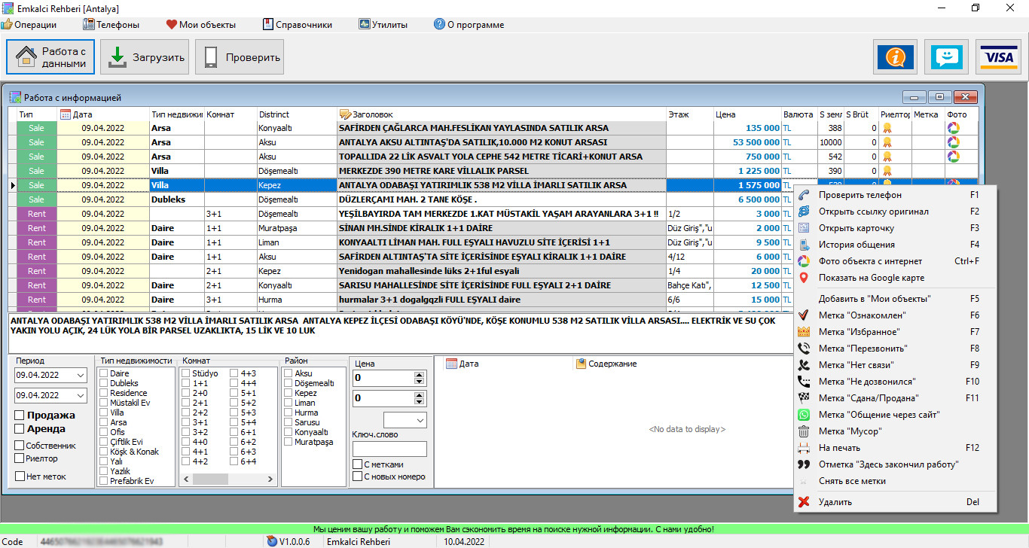1029x548 pixels.
Task: Click red X icon for Удалить
Action: coord(804,502)
